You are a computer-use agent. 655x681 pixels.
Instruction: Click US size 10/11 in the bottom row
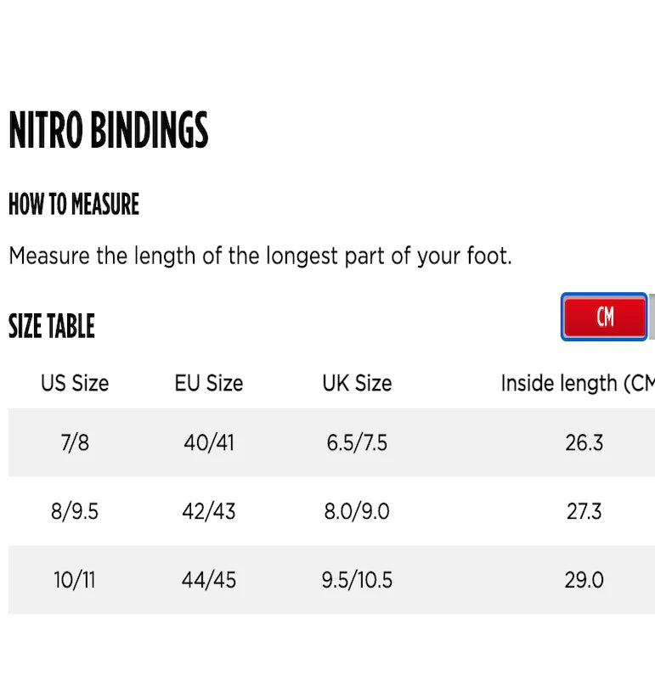75,580
